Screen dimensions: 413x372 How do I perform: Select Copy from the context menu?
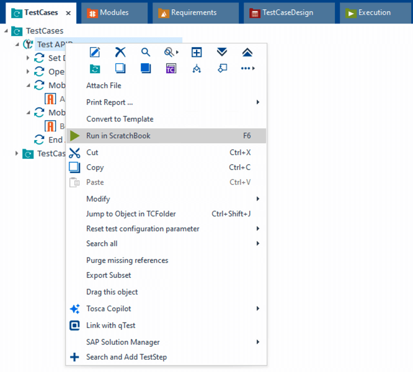[x=166, y=167]
